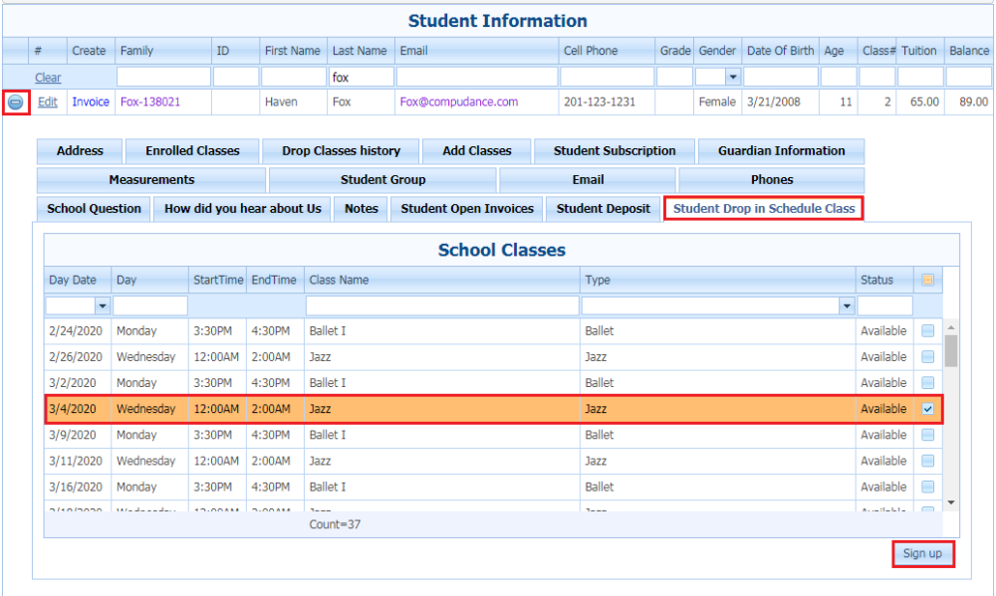The height and width of the screenshot is (596, 996).
Task: Expand the Day Date filter dropdown
Action: (102, 305)
